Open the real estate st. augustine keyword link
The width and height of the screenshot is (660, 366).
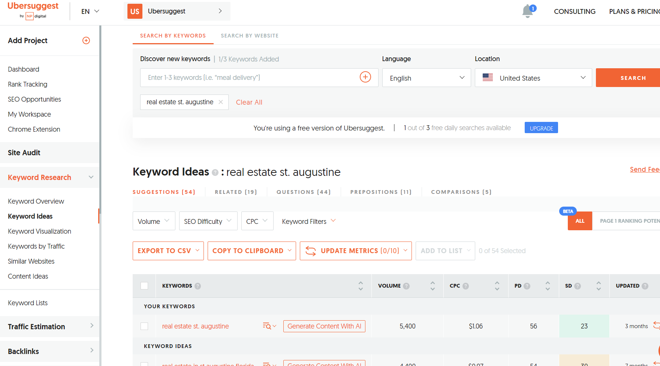pyautogui.click(x=195, y=326)
